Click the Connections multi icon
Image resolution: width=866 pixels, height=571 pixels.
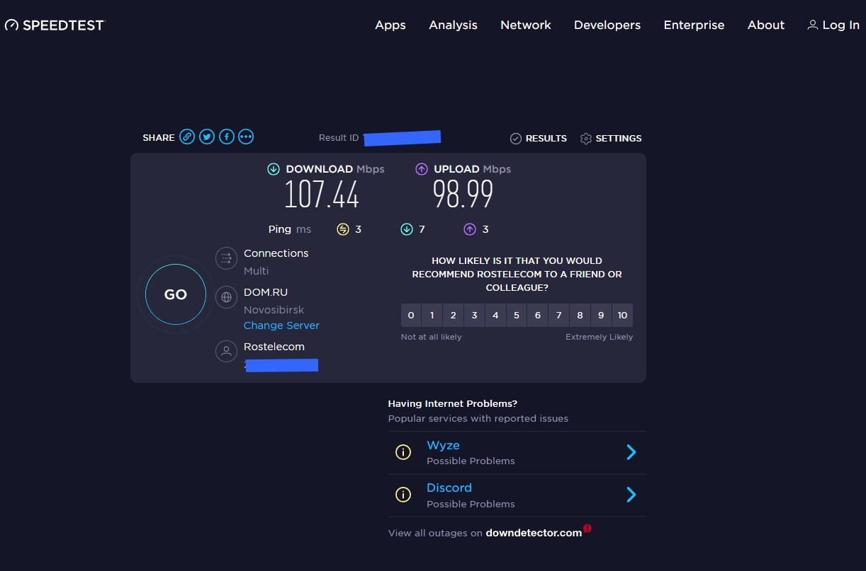click(227, 259)
